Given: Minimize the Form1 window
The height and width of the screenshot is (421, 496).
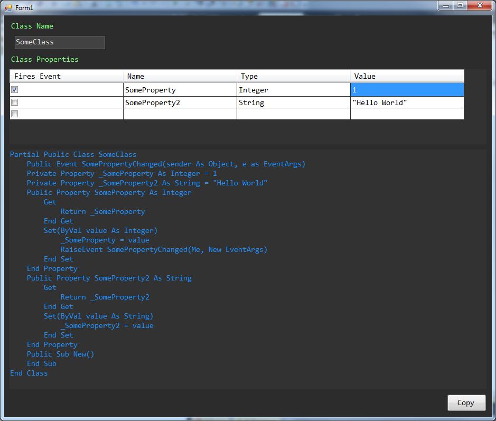Looking at the screenshot, I should [446, 6].
